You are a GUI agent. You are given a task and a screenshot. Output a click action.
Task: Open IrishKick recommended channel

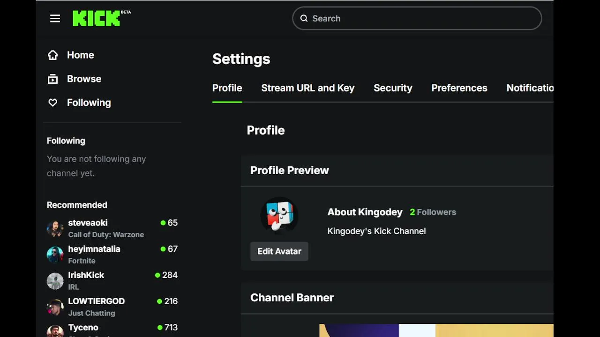tap(112, 281)
